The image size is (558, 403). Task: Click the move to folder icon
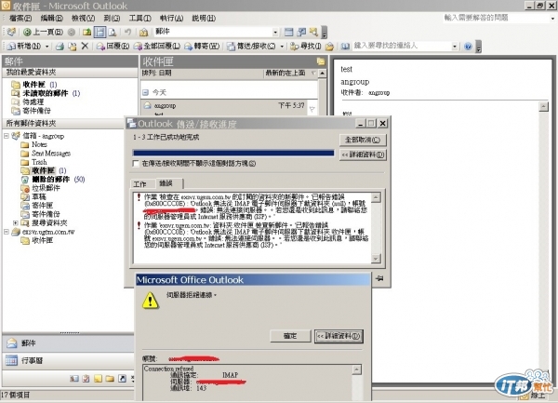click(73, 47)
